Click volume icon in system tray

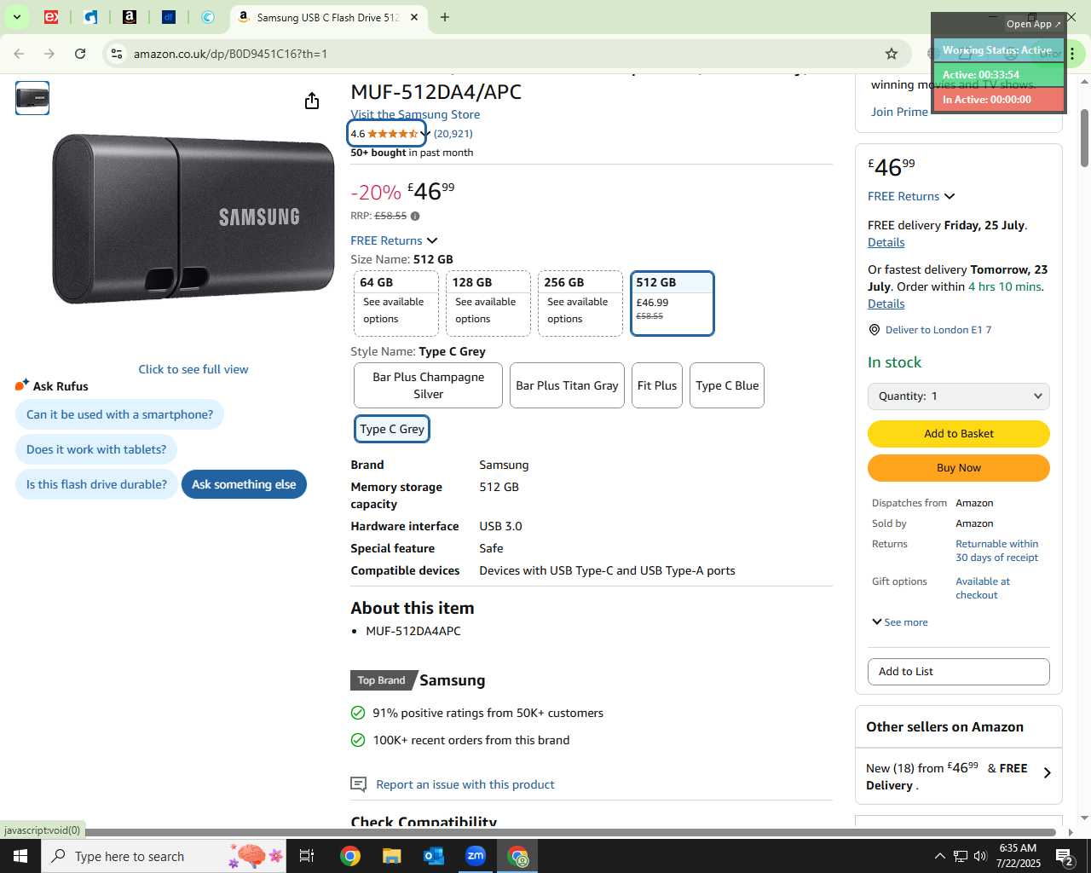coord(980,856)
